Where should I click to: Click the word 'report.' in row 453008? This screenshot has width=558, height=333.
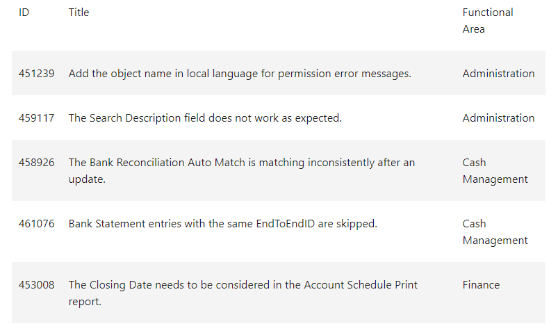pos(85,302)
